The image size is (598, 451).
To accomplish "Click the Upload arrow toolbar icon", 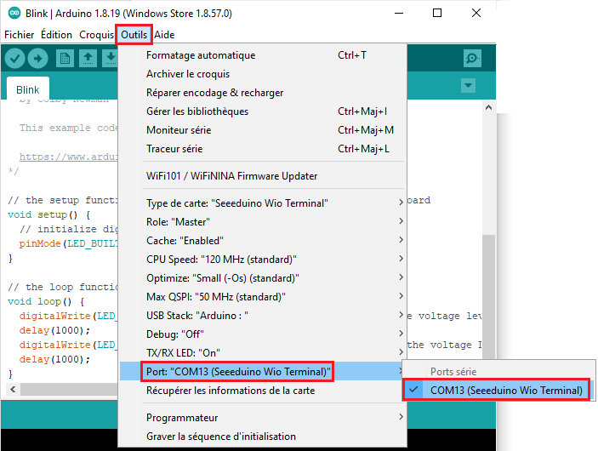I will (x=37, y=59).
